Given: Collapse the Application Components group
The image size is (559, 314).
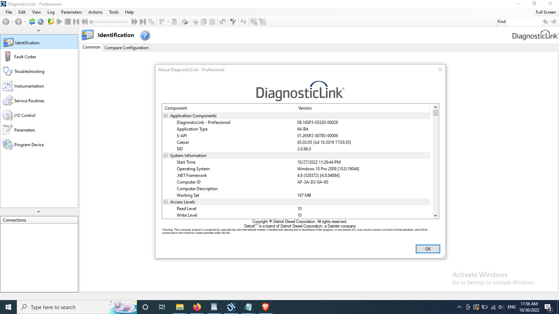Looking at the screenshot, I should (166, 116).
